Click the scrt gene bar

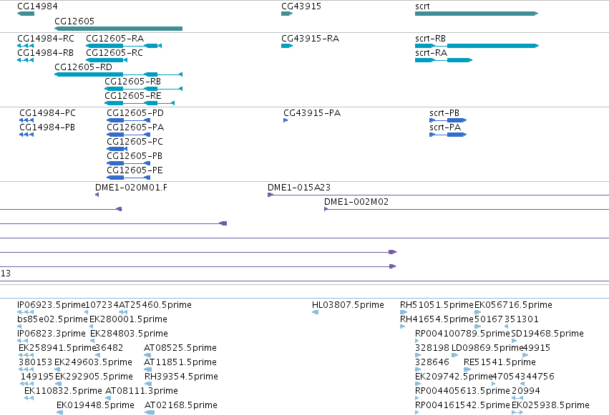click(x=477, y=14)
